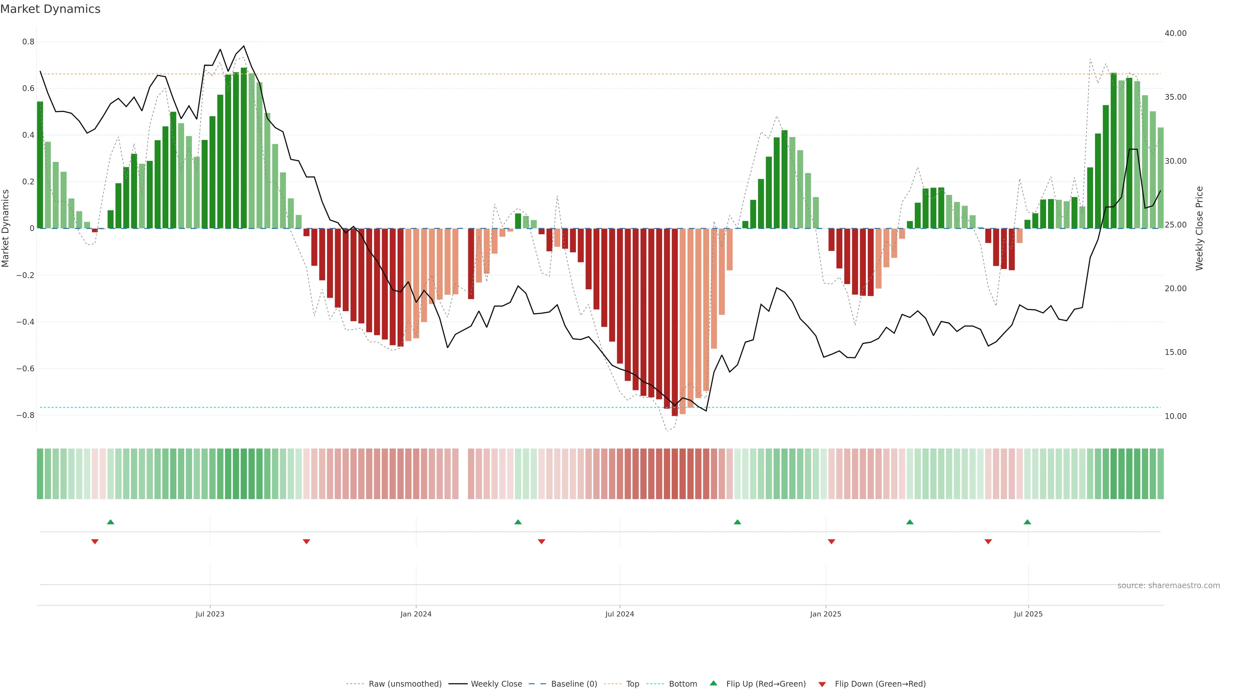
Task: Click red flip-down marker just after Jan 2025
Action: [831, 542]
